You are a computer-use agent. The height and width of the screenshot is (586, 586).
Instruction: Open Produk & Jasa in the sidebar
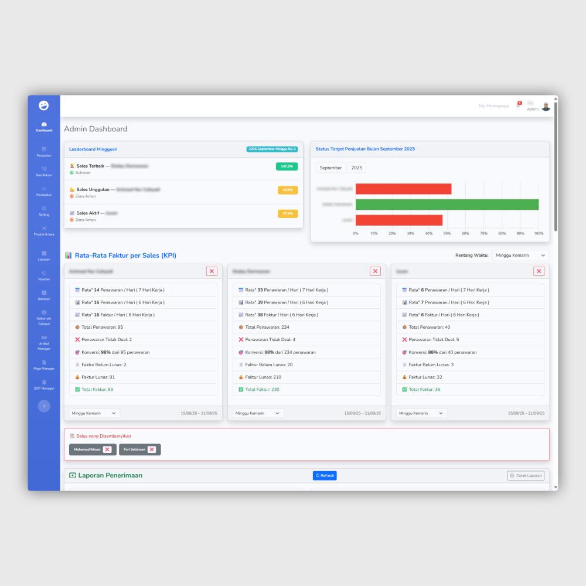pos(44,230)
